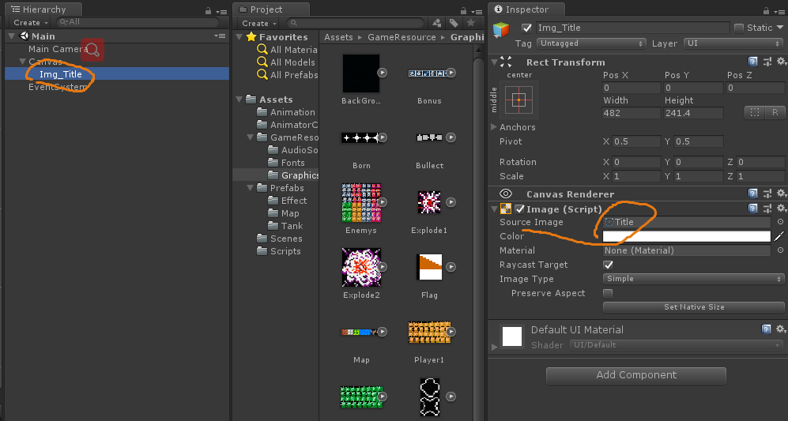Open the Tag dropdown showing Untagged

(590, 43)
